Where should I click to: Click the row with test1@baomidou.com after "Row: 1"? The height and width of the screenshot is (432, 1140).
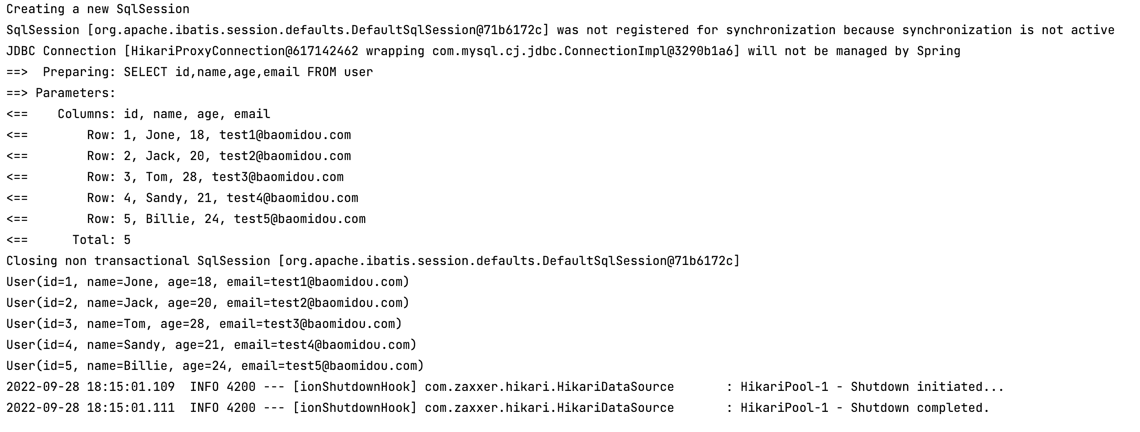pos(219,135)
